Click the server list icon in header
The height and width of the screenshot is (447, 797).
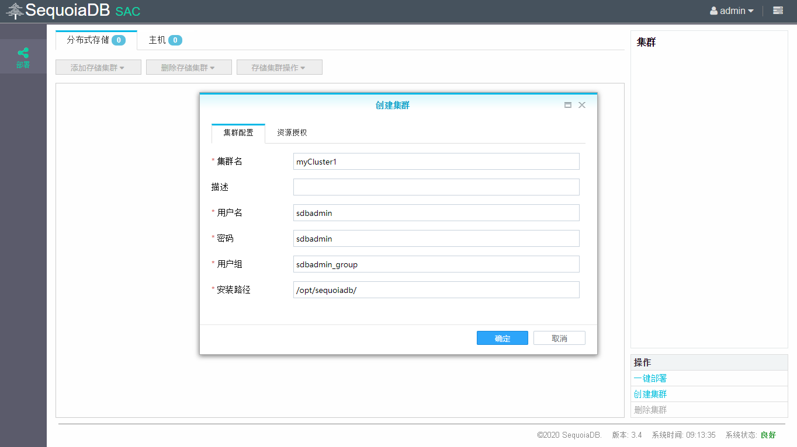tap(778, 11)
